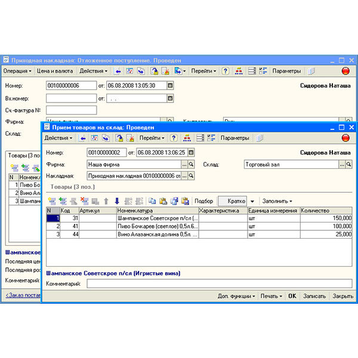Screen dimensions: 358x358
Task: Click the add row icon in Приходная накладная goods
Action: [14, 168]
